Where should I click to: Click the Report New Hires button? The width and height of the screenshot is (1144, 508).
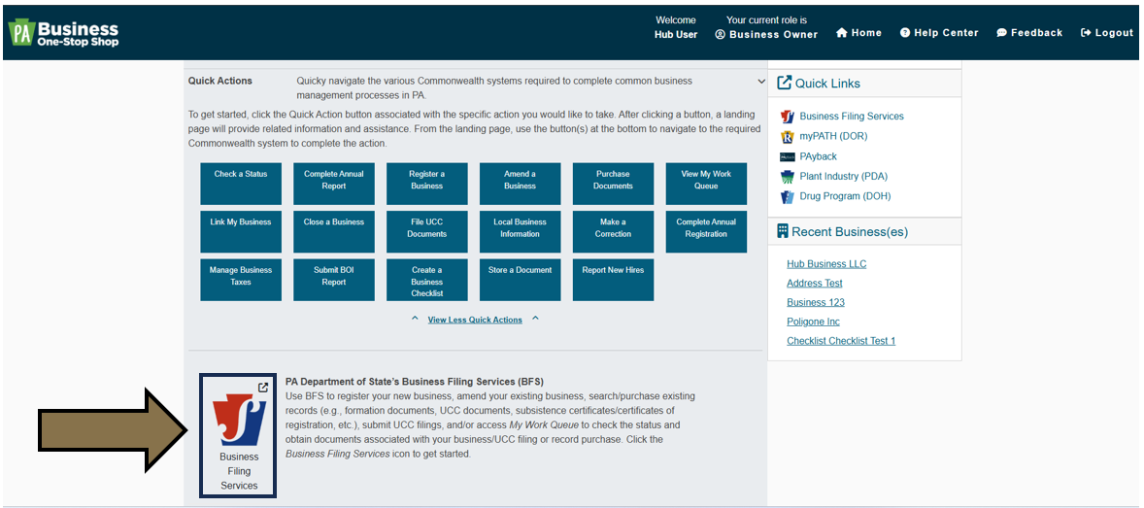click(613, 280)
